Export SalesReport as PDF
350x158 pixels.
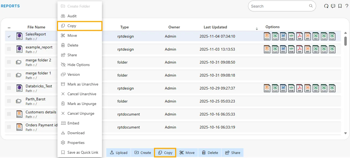[x=299, y=36]
